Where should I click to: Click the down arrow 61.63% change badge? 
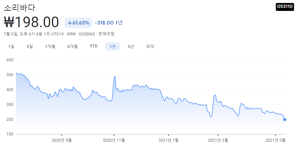point(78,23)
